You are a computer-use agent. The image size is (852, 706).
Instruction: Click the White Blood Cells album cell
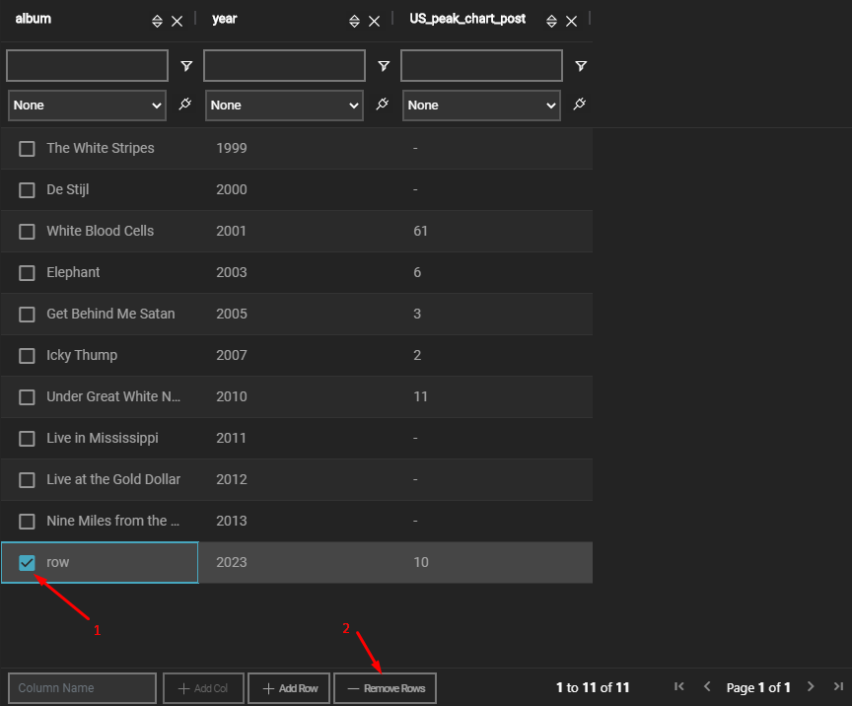[101, 231]
